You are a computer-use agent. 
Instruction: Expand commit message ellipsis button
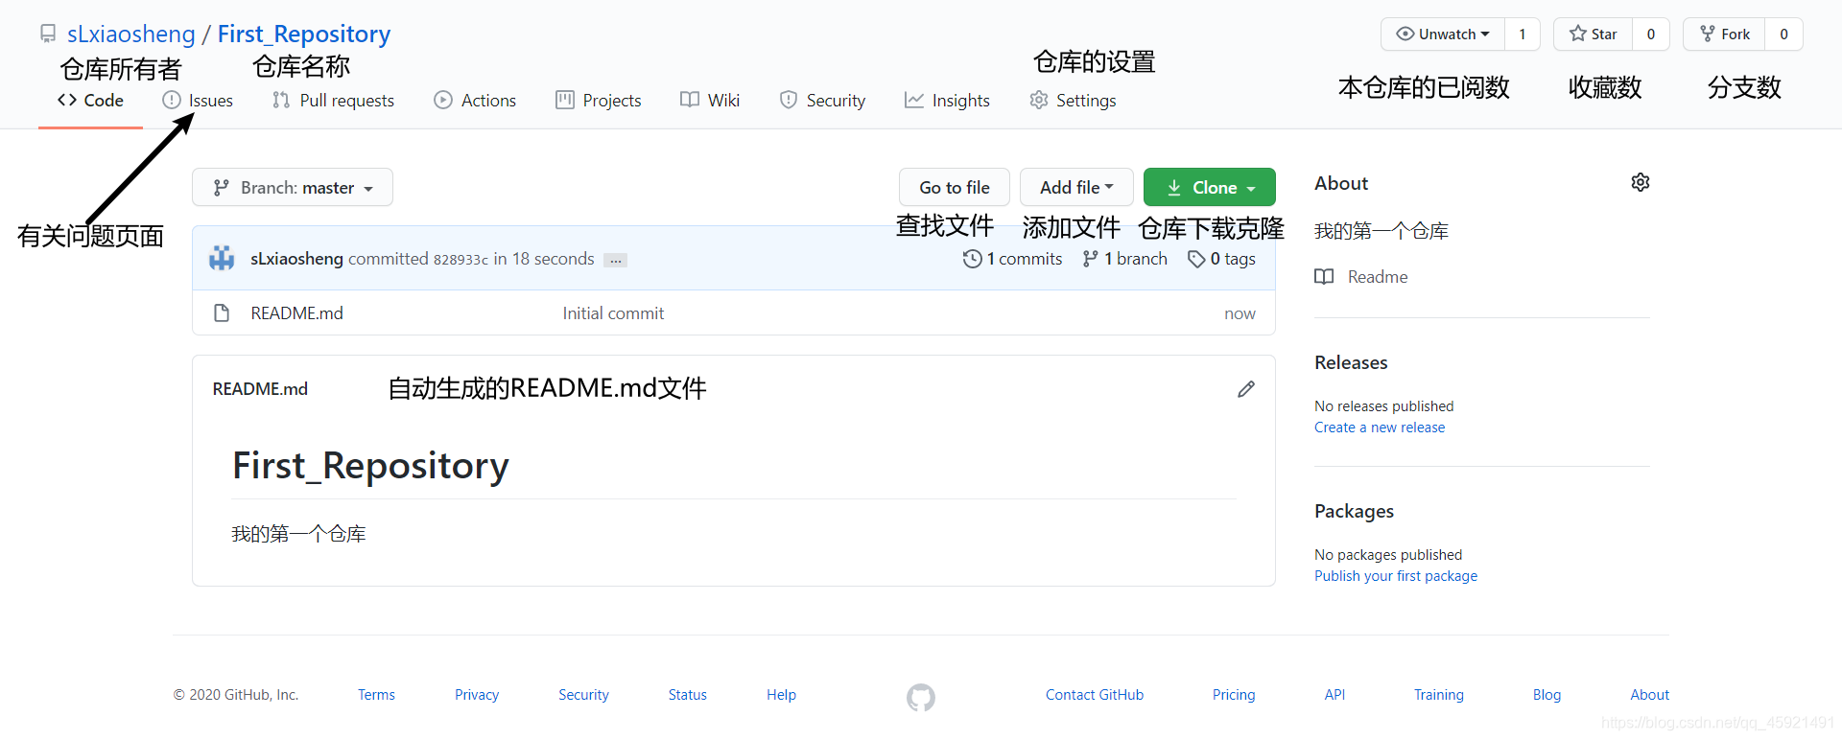click(x=615, y=260)
